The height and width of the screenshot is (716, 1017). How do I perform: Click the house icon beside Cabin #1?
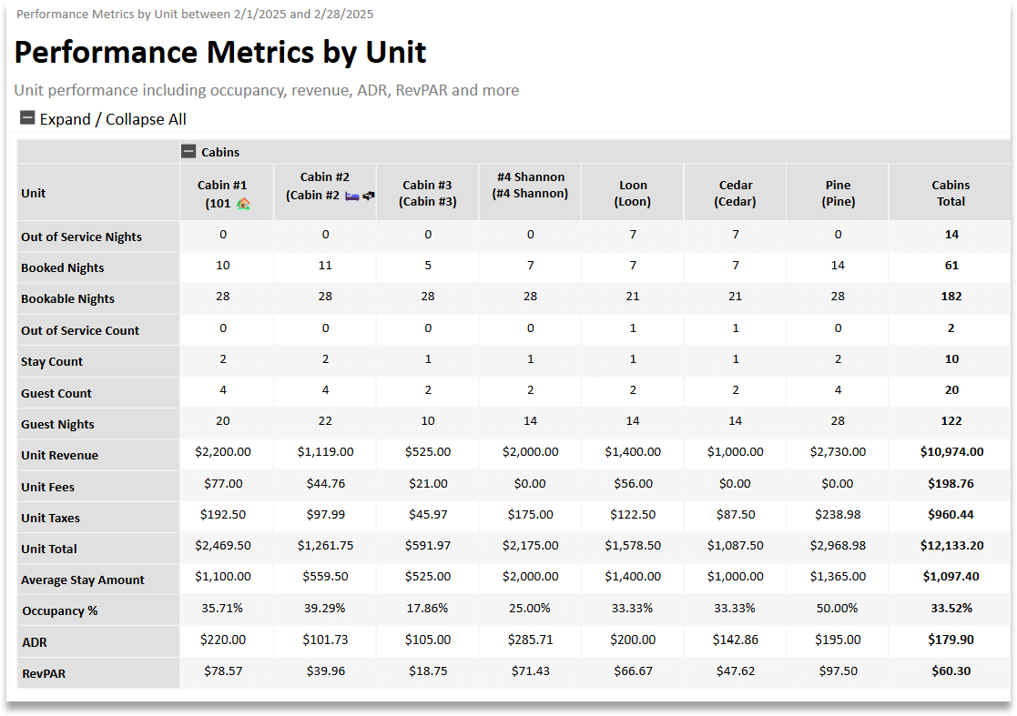pyautogui.click(x=242, y=204)
